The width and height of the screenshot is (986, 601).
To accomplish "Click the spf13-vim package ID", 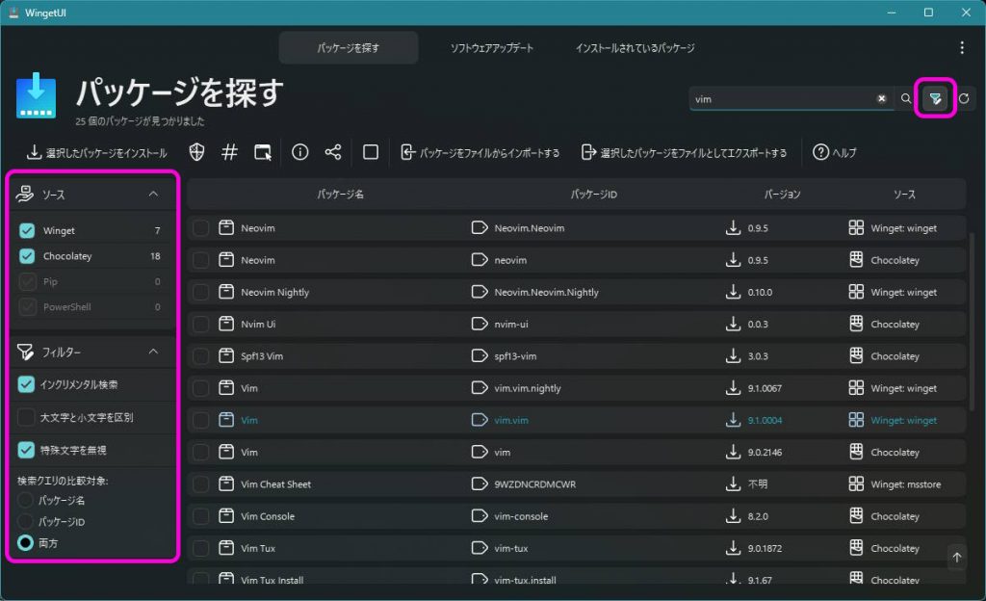I will point(515,355).
